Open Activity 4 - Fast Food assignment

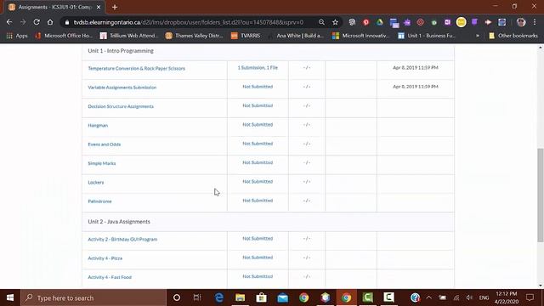pyautogui.click(x=110, y=277)
